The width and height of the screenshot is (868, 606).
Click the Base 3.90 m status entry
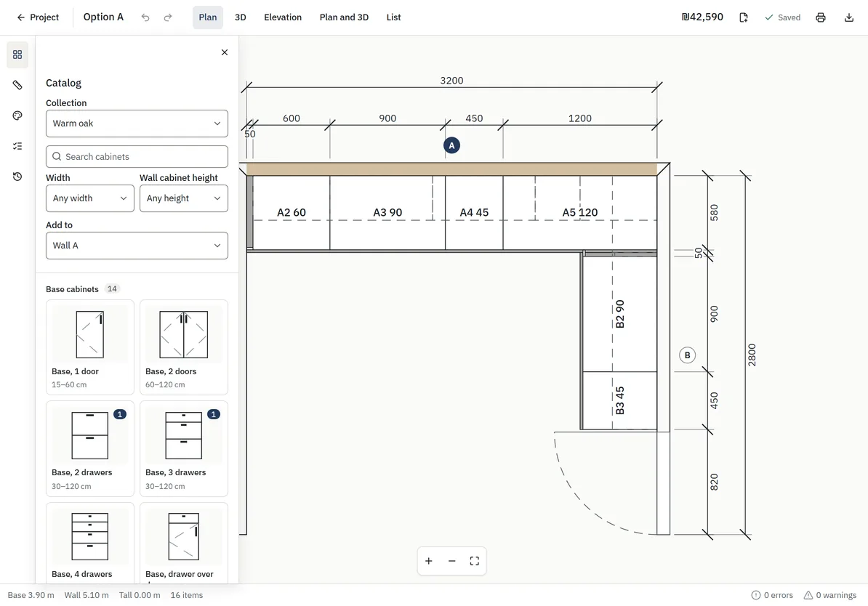[x=31, y=595]
